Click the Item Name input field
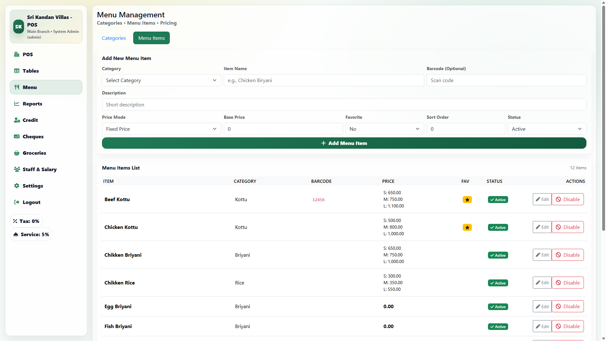This screenshot has height=341, width=606. coord(324,80)
